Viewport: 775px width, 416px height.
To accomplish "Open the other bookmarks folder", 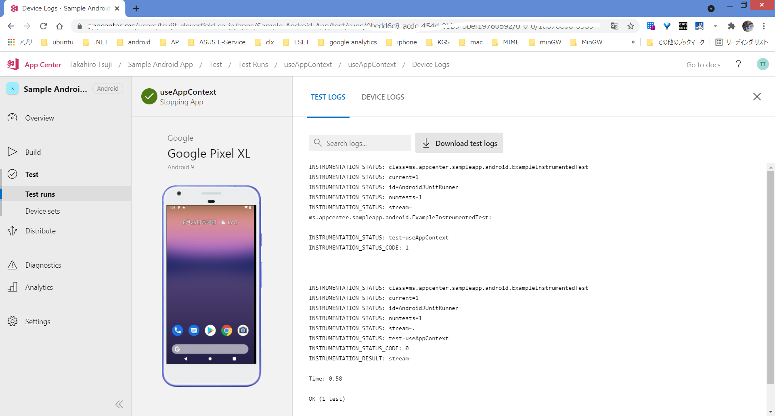I will tap(675, 42).
